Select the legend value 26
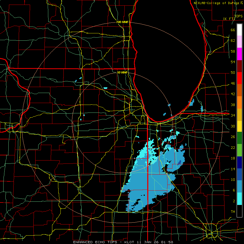244x244 pixels. [233, 137]
